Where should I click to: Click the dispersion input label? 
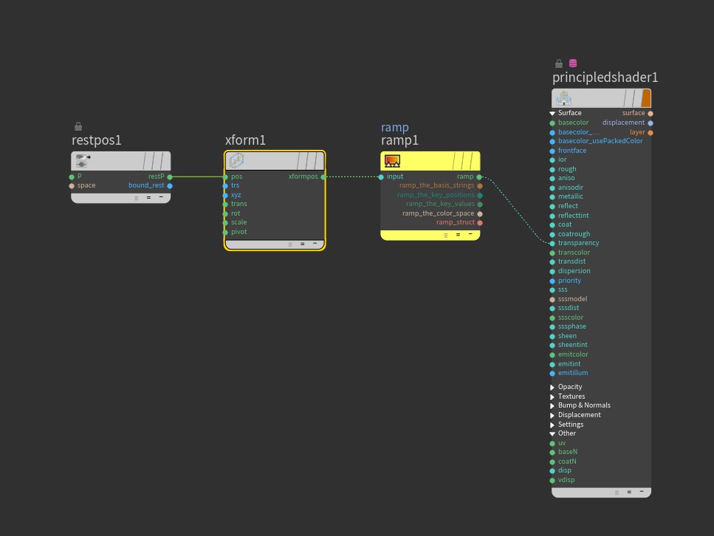[x=574, y=271]
